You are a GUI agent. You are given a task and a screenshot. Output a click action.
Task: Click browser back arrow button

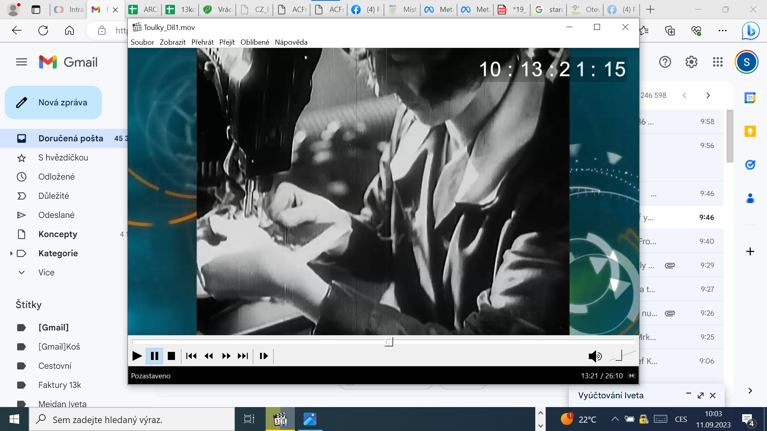pos(17,30)
